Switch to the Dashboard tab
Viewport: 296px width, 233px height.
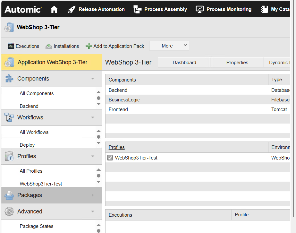(184, 62)
